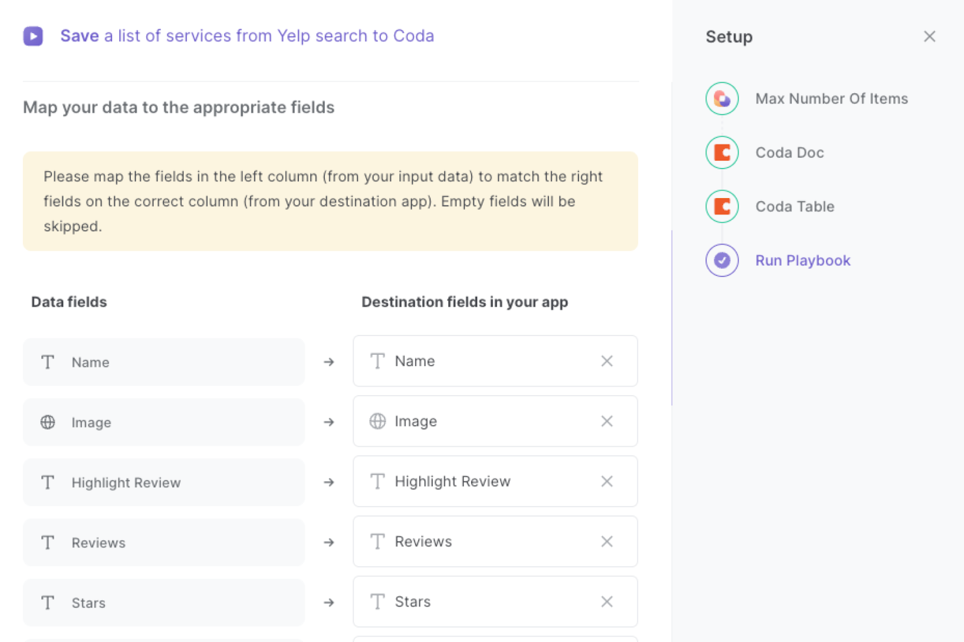The width and height of the screenshot is (964, 642).
Task: Click the yellow mapping instructions notice
Action: (330, 201)
